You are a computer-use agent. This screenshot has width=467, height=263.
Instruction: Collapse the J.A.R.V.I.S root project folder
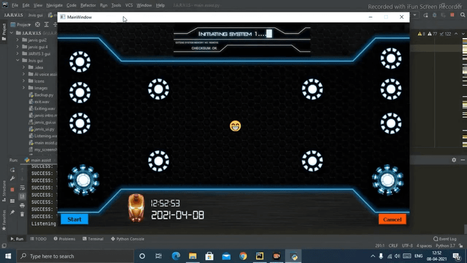(12, 33)
